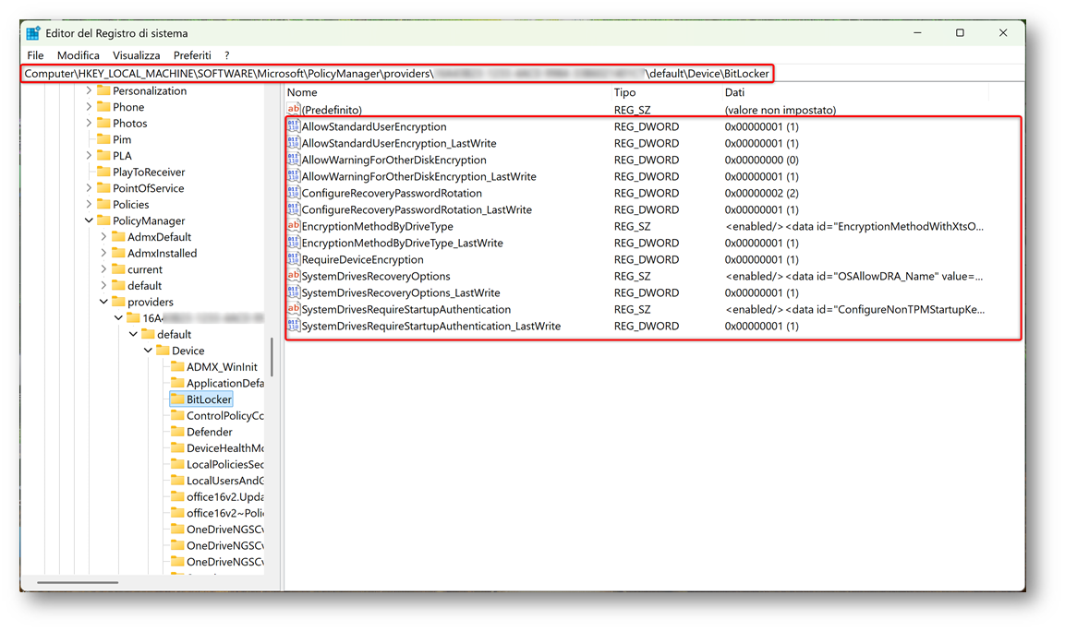Collapse the PolicyManager tree node
Viewport: 1065px width, 631px height.
click(90, 221)
